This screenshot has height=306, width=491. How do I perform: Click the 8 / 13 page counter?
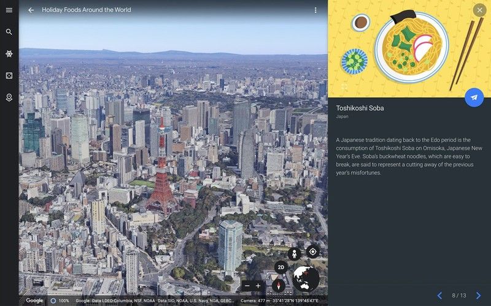pos(458,296)
